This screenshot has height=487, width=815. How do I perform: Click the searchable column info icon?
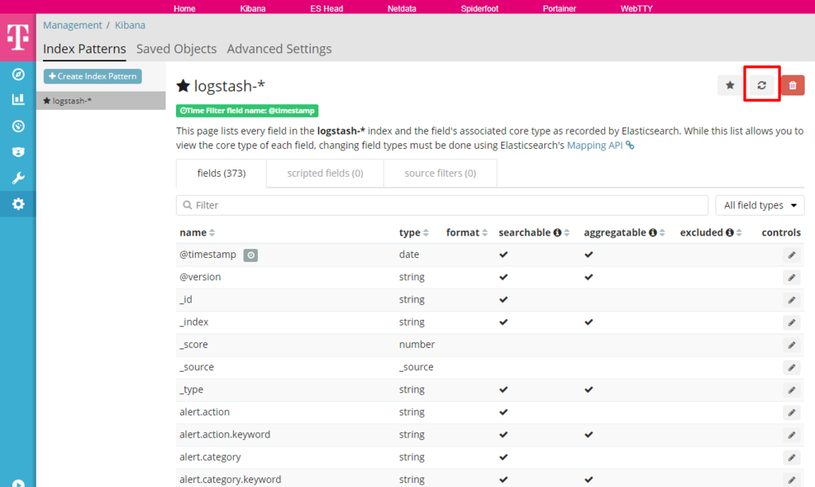click(557, 232)
